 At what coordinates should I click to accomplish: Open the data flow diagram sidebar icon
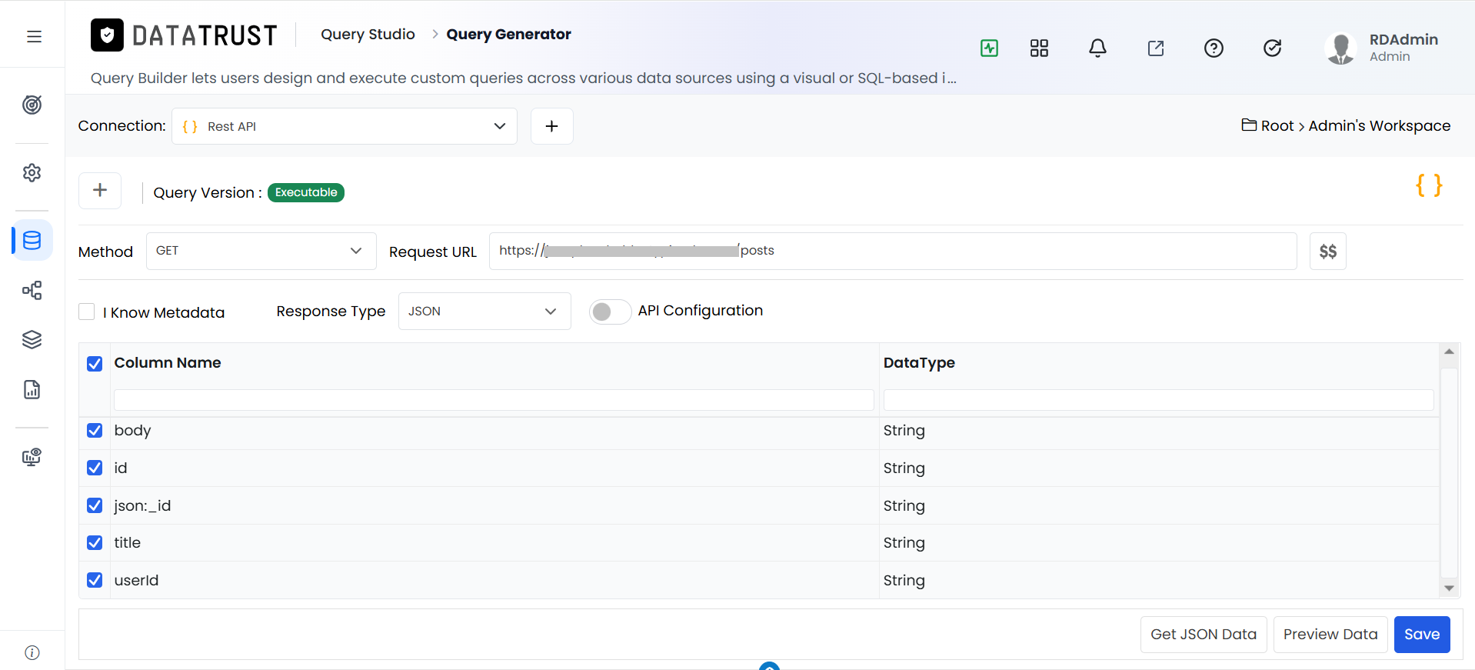(x=32, y=290)
